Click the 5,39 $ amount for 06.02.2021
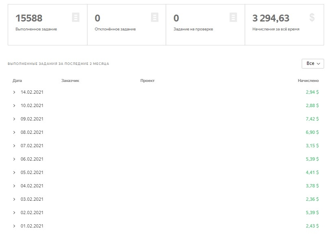331x234 pixels. pyautogui.click(x=312, y=159)
